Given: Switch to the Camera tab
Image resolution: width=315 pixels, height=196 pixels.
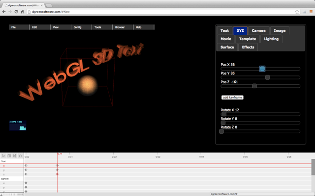Looking at the screenshot, I should (x=258, y=30).
